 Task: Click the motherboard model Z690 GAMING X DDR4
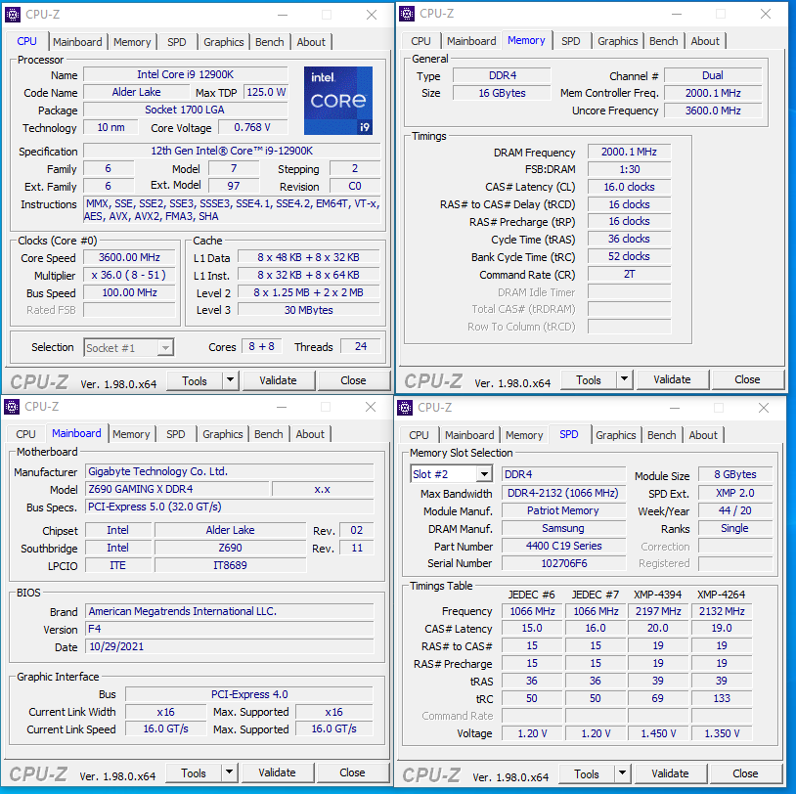coord(177,489)
